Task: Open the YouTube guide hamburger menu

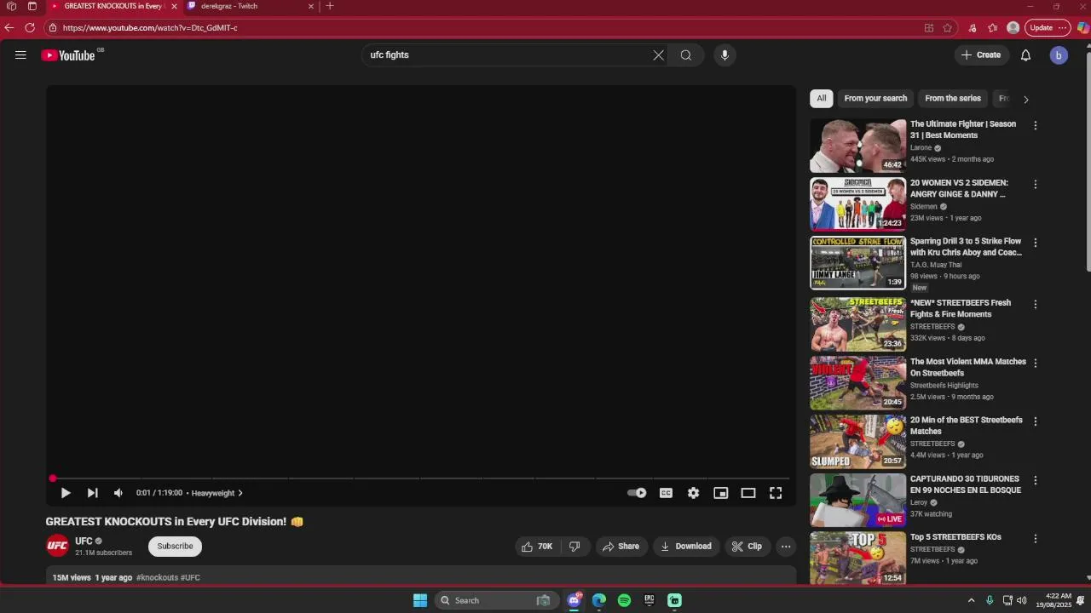Action: (x=20, y=55)
